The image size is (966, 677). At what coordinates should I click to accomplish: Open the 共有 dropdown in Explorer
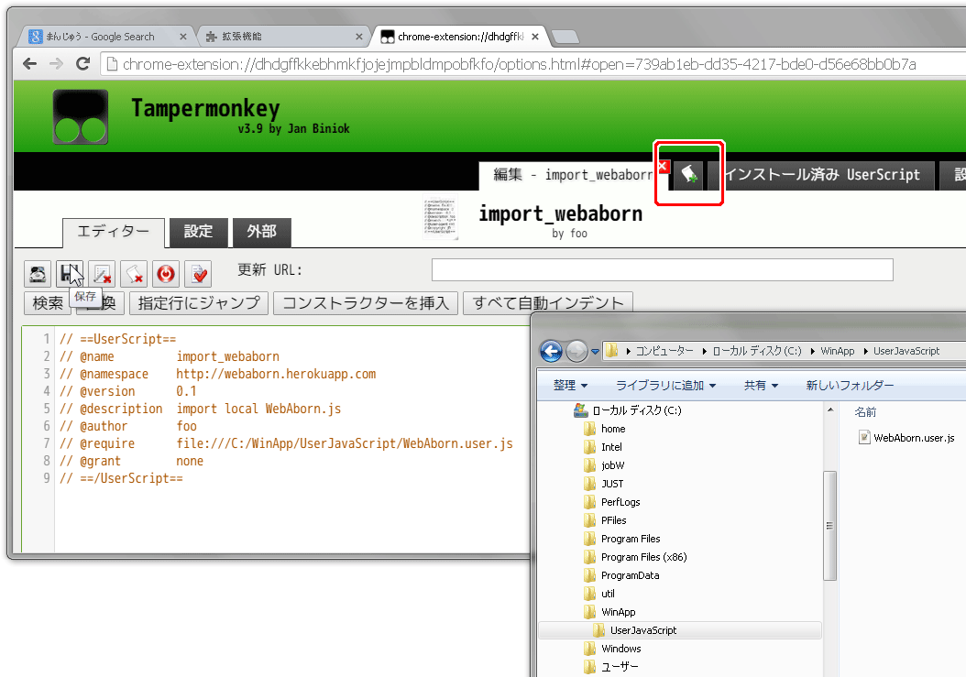(x=762, y=386)
